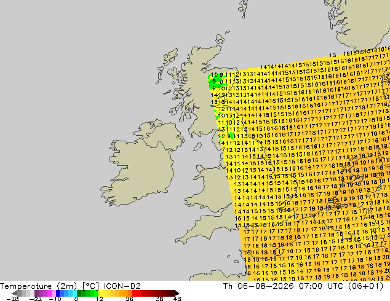Click the '12' label on the temperature legend
390x301 pixels.
100,299
